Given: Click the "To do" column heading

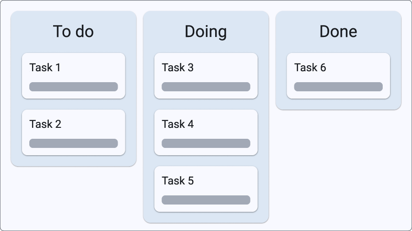Looking at the screenshot, I should 73,31.
